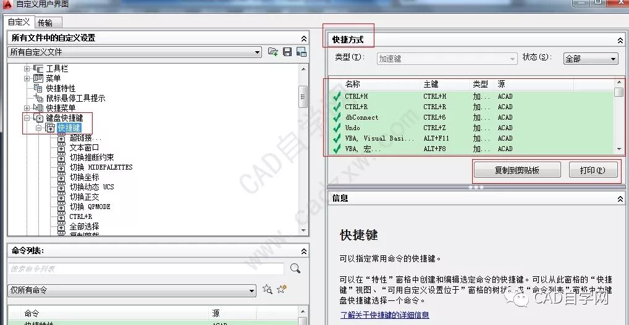This screenshot has height=325, width=629.
Task: Collapse the 命令列表 panel
Action: (x=303, y=252)
